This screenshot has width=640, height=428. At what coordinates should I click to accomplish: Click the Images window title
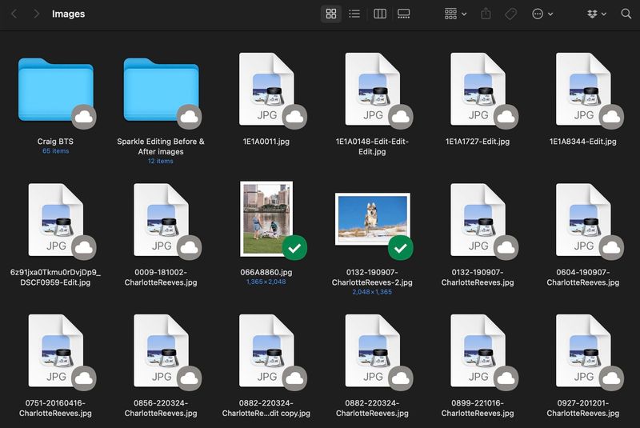(68, 14)
